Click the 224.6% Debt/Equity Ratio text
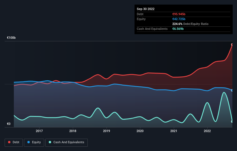This screenshot has height=151, width=237. point(190,24)
